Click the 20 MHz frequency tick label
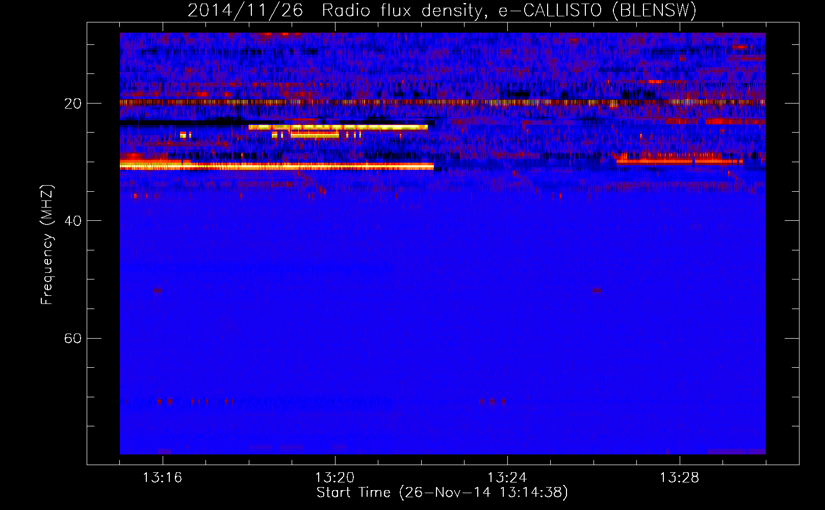 coord(73,104)
